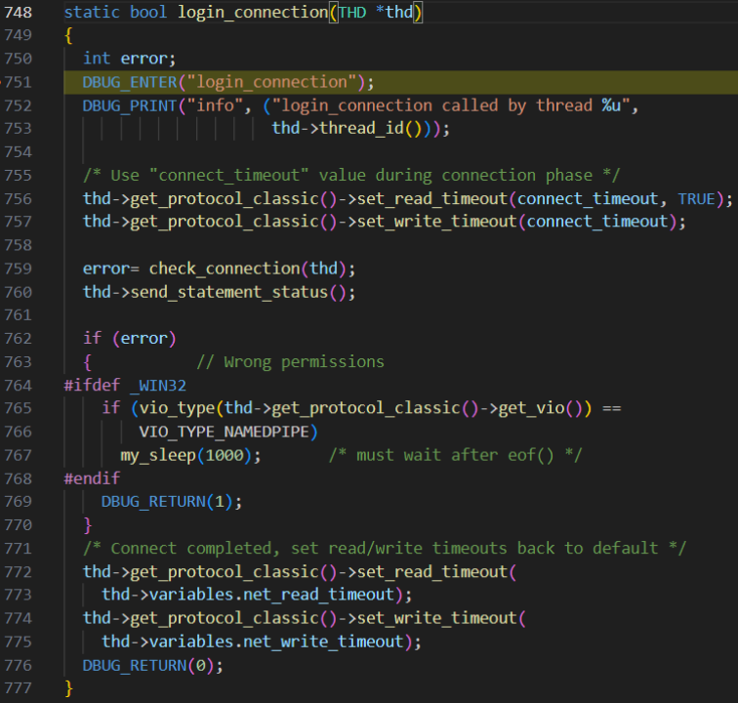The height and width of the screenshot is (703, 738).
Task: Click line number 762 in the gutter
Action: (18, 339)
